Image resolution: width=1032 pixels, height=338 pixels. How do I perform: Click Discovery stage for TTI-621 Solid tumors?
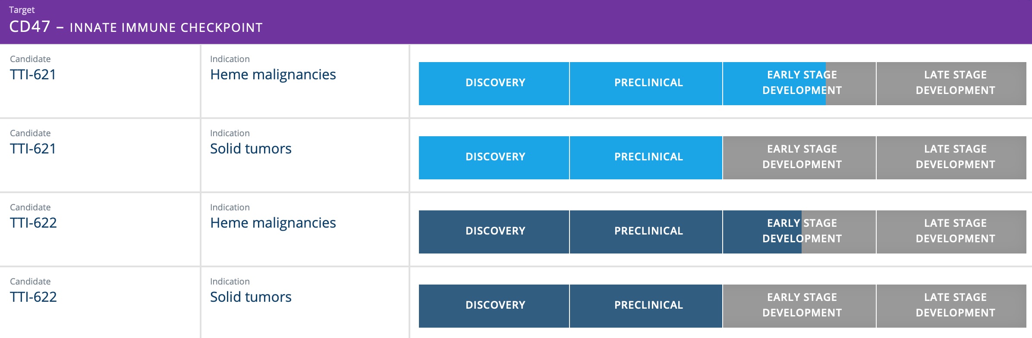494,157
